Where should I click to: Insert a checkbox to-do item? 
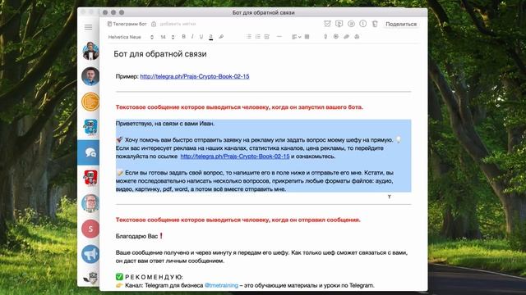(267, 37)
